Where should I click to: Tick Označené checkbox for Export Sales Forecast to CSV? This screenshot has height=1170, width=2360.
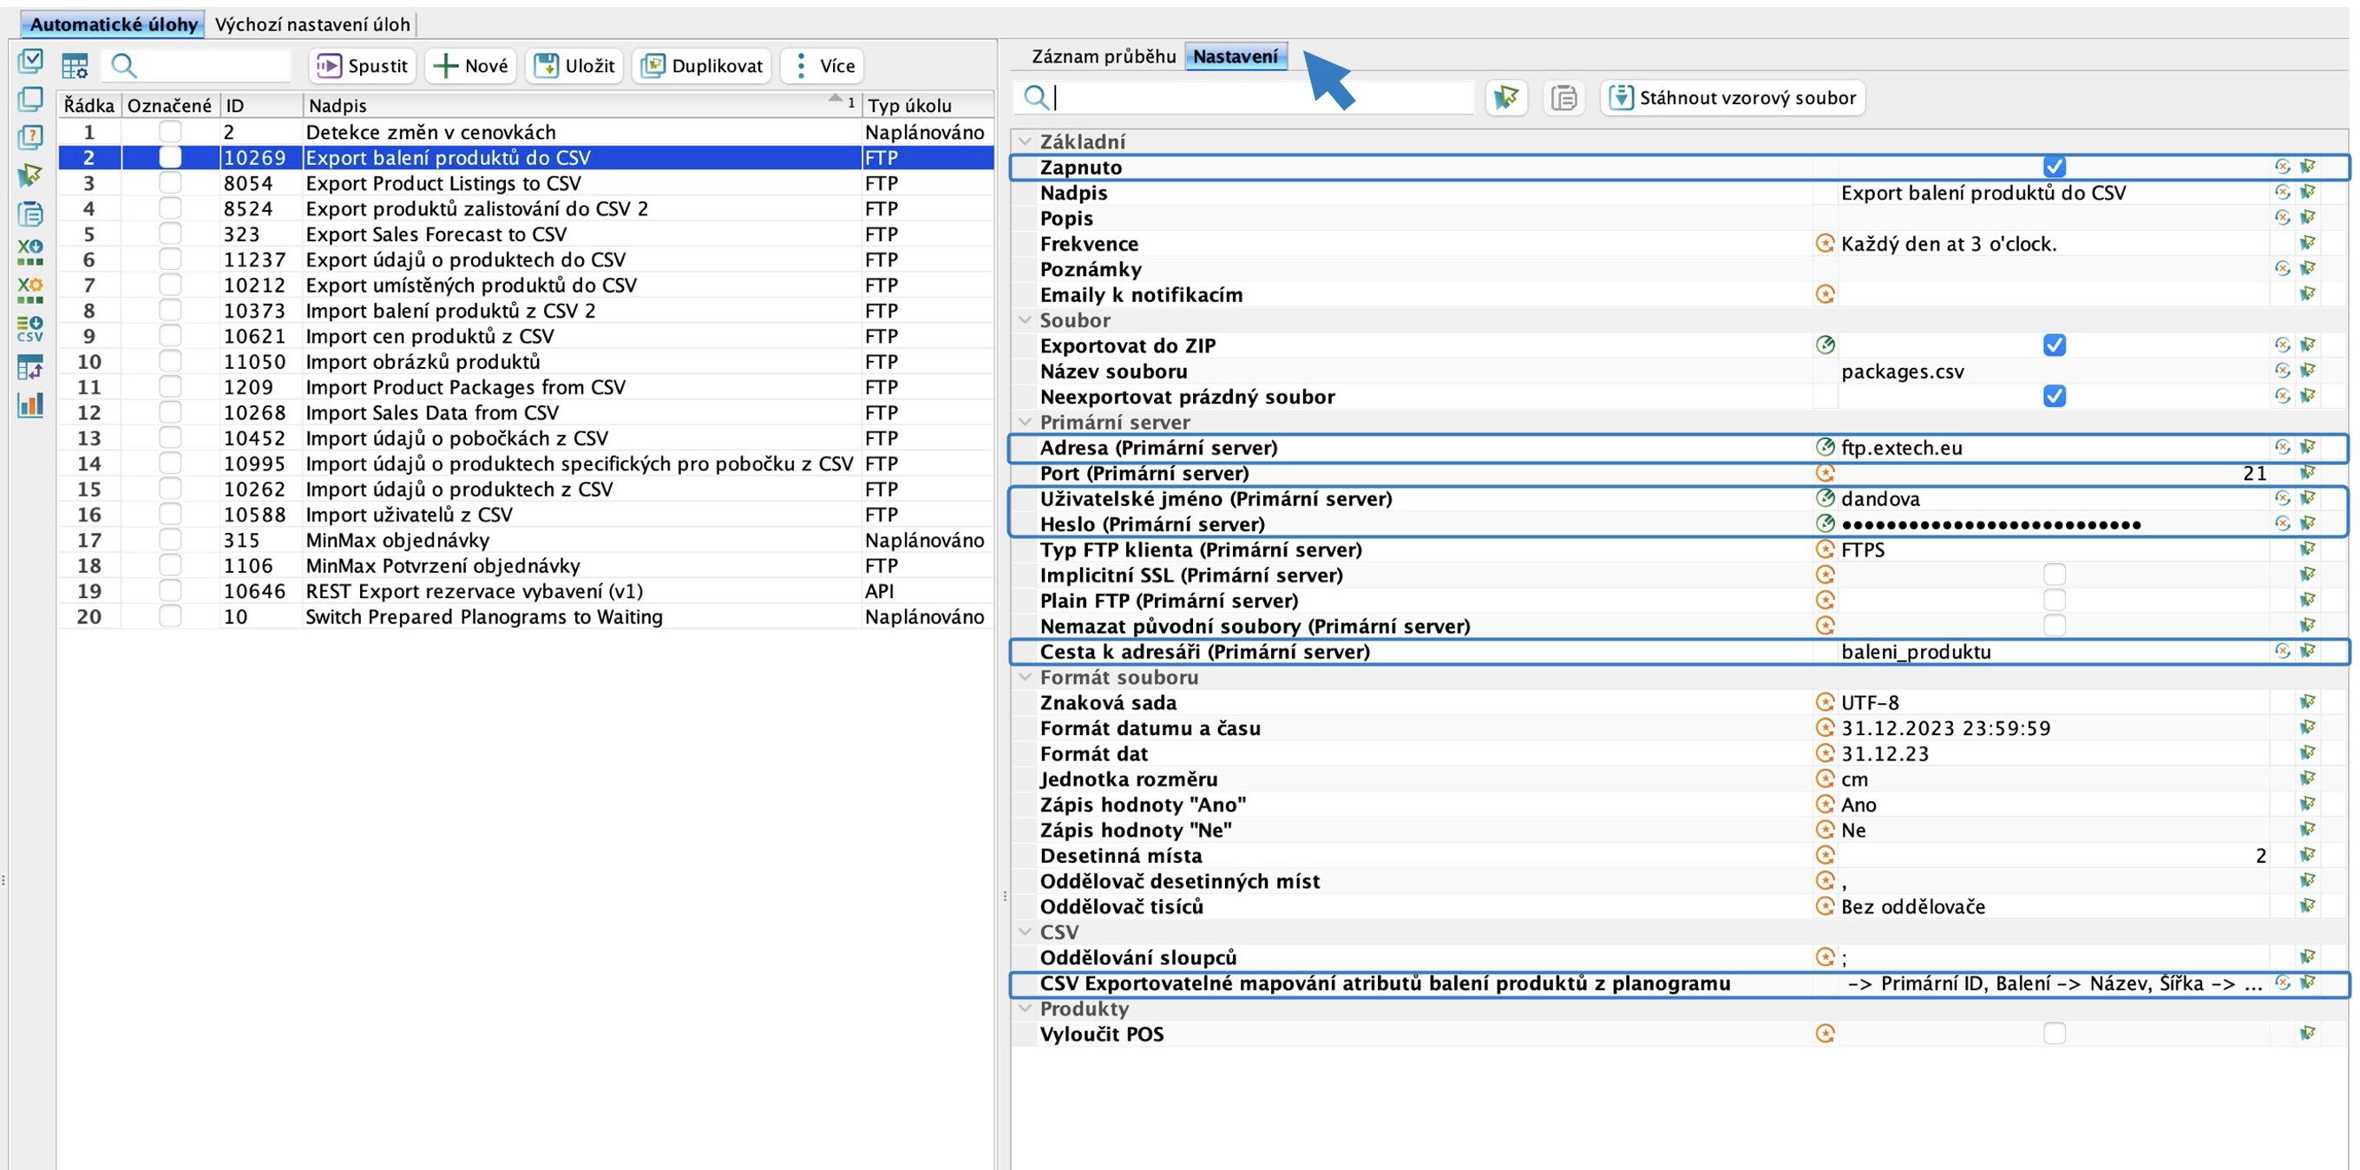pyautogui.click(x=169, y=233)
